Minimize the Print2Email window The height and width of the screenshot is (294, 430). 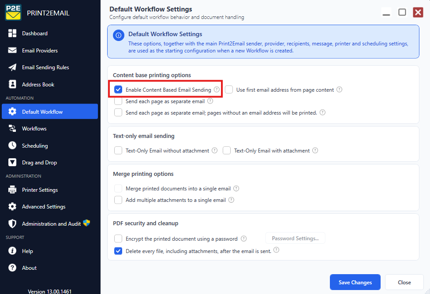tap(386, 12)
